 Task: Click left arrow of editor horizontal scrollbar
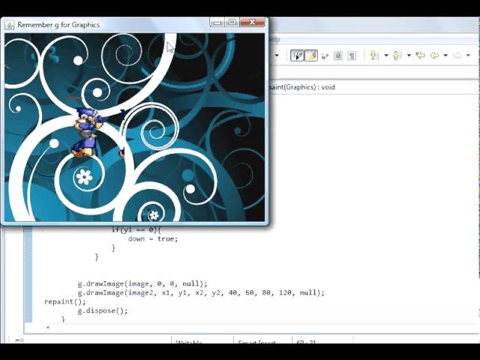(x=48, y=328)
